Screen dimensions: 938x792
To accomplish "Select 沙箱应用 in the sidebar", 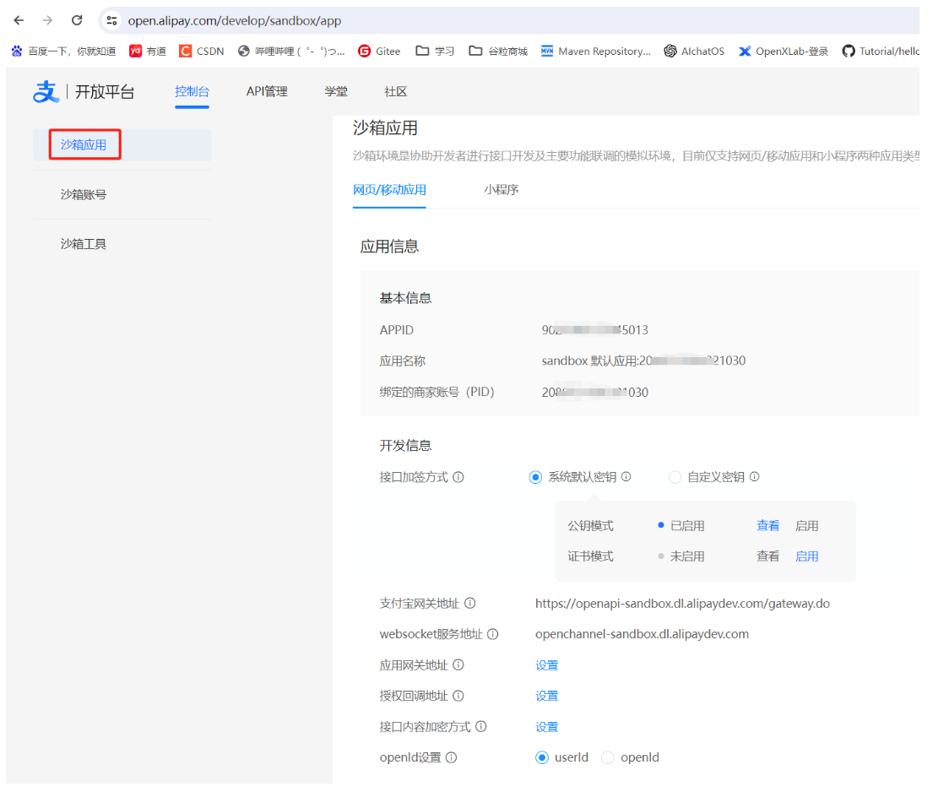I will point(122,144).
